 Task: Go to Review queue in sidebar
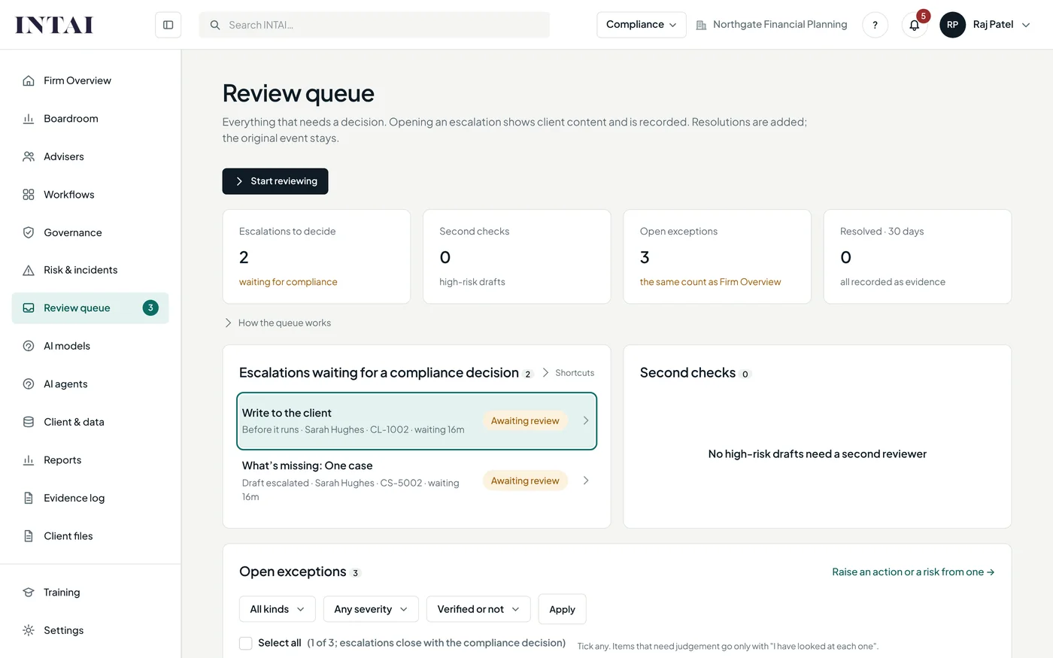(90, 308)
